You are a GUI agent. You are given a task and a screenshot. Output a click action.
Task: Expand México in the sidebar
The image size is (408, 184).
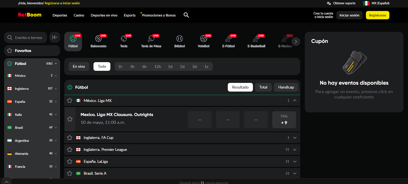click(x=56, y=76)
